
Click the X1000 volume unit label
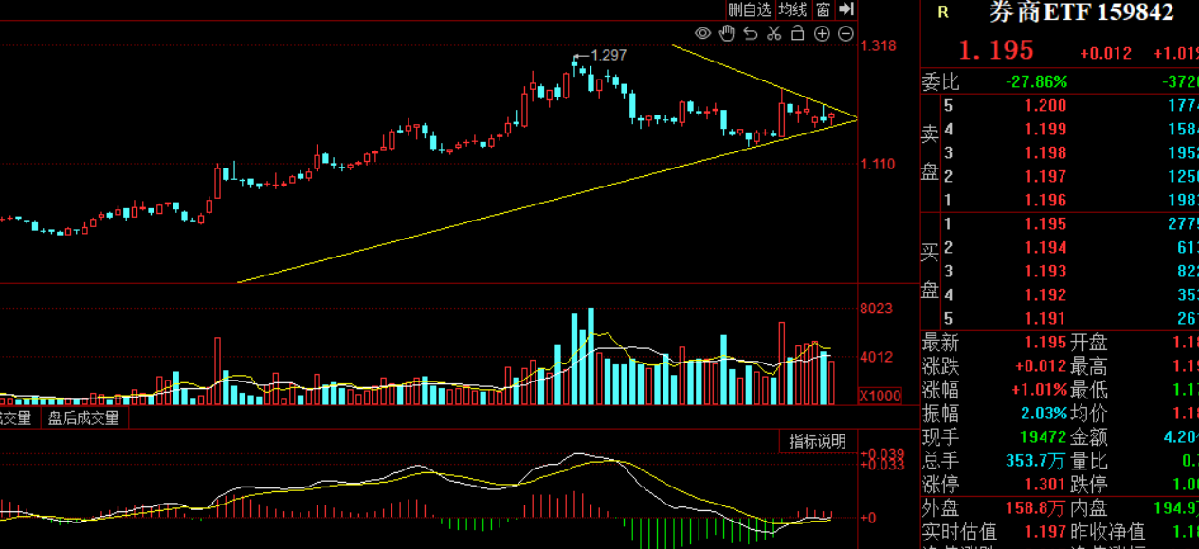(881, 396)
